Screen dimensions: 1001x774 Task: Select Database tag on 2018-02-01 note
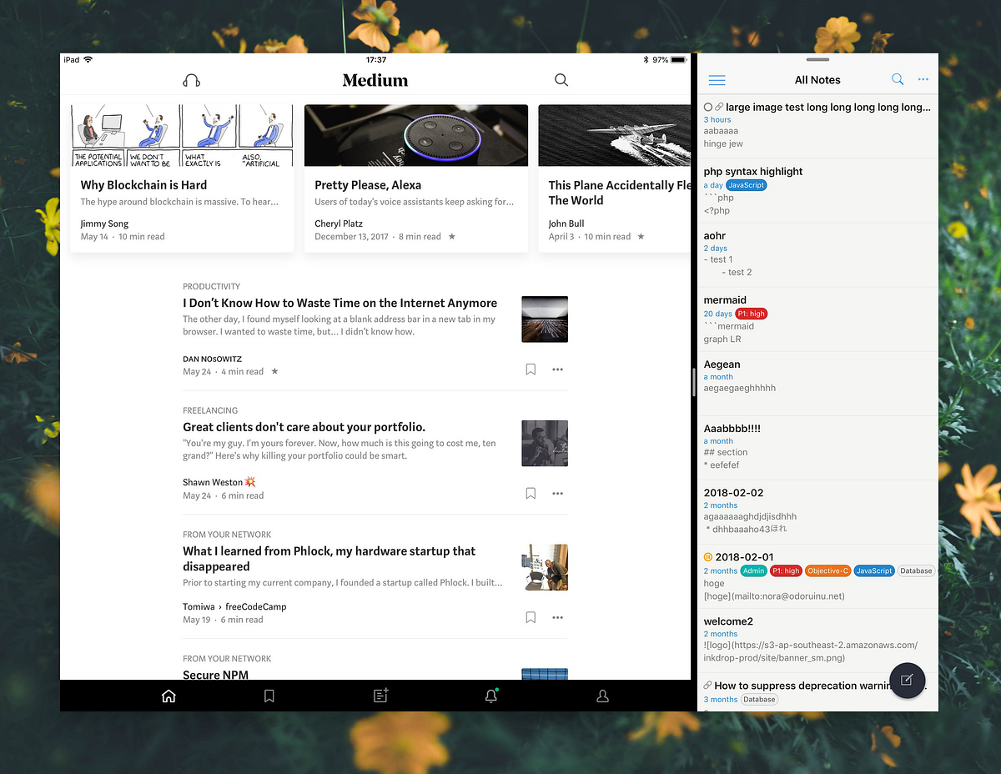pos(916,570)
